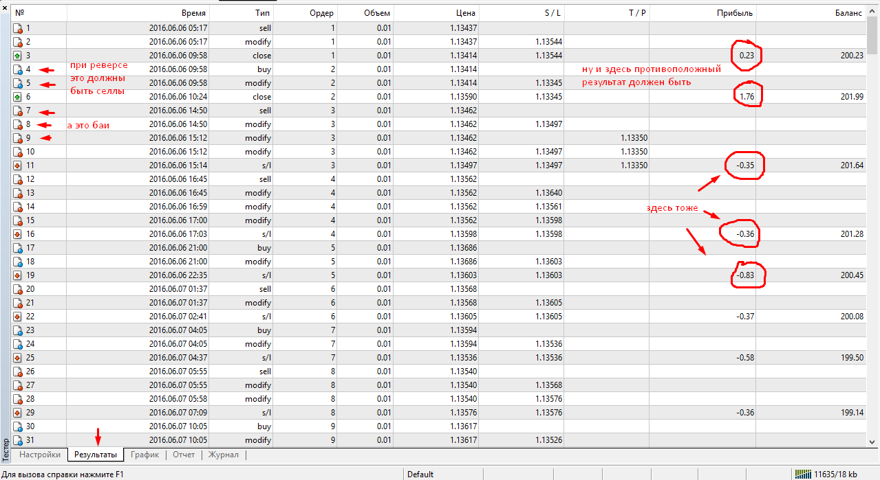Click the sell order icon in row 26
880x480 pixels.
coord(18,372)
